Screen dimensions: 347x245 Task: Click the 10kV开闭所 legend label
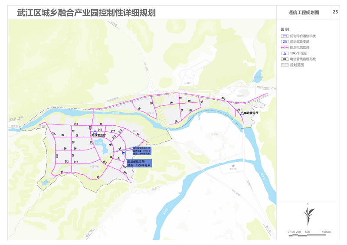coord(298,53)
